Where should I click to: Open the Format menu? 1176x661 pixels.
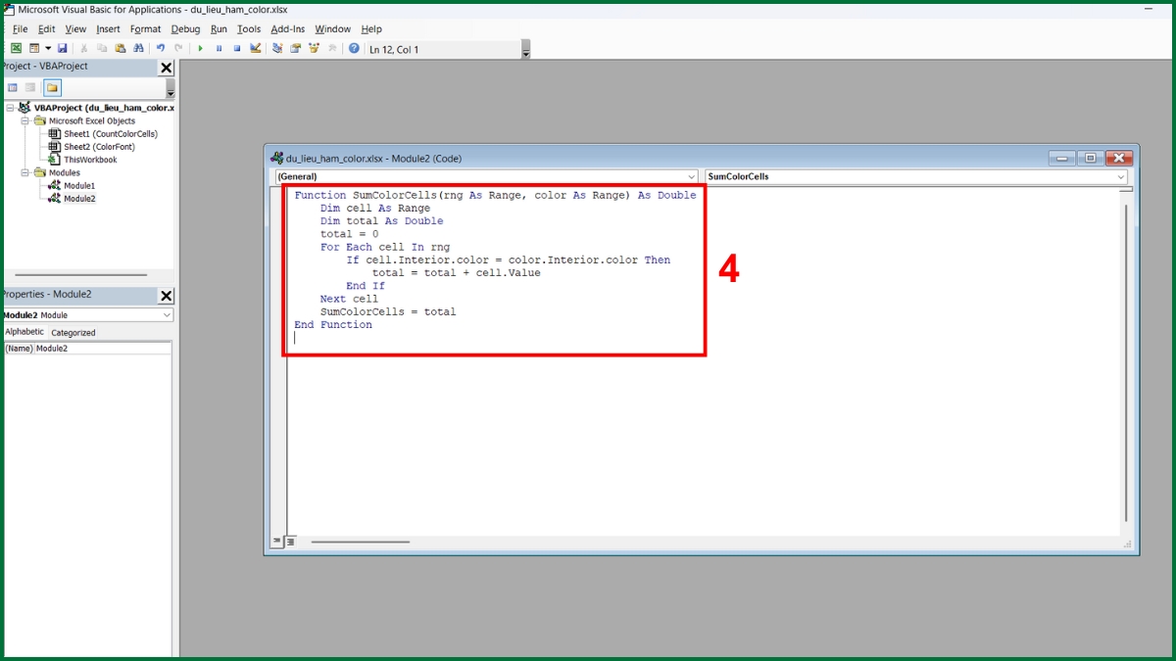coord(145,29)
